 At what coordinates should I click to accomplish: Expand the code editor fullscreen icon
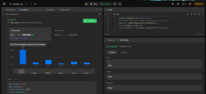tap(203, 14)
